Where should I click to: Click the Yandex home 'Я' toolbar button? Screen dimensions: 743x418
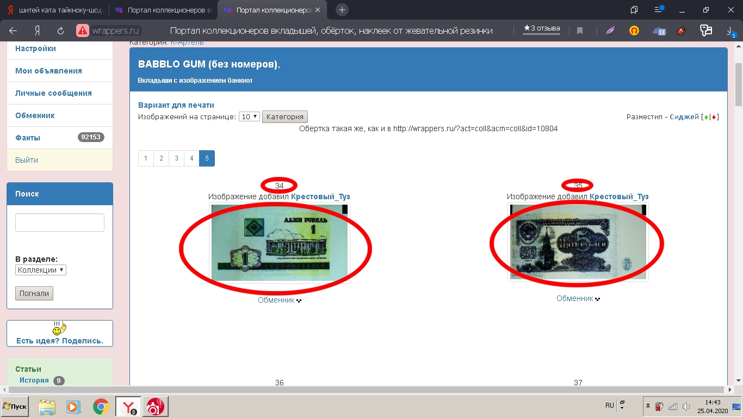coord(37,31)
